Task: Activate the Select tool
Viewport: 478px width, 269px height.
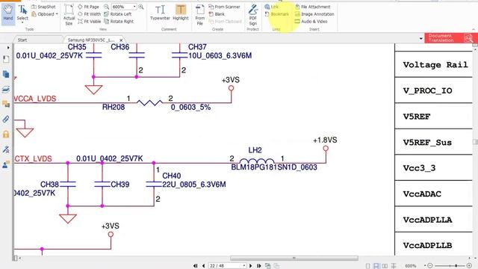Action: click(x=22, y=13)
